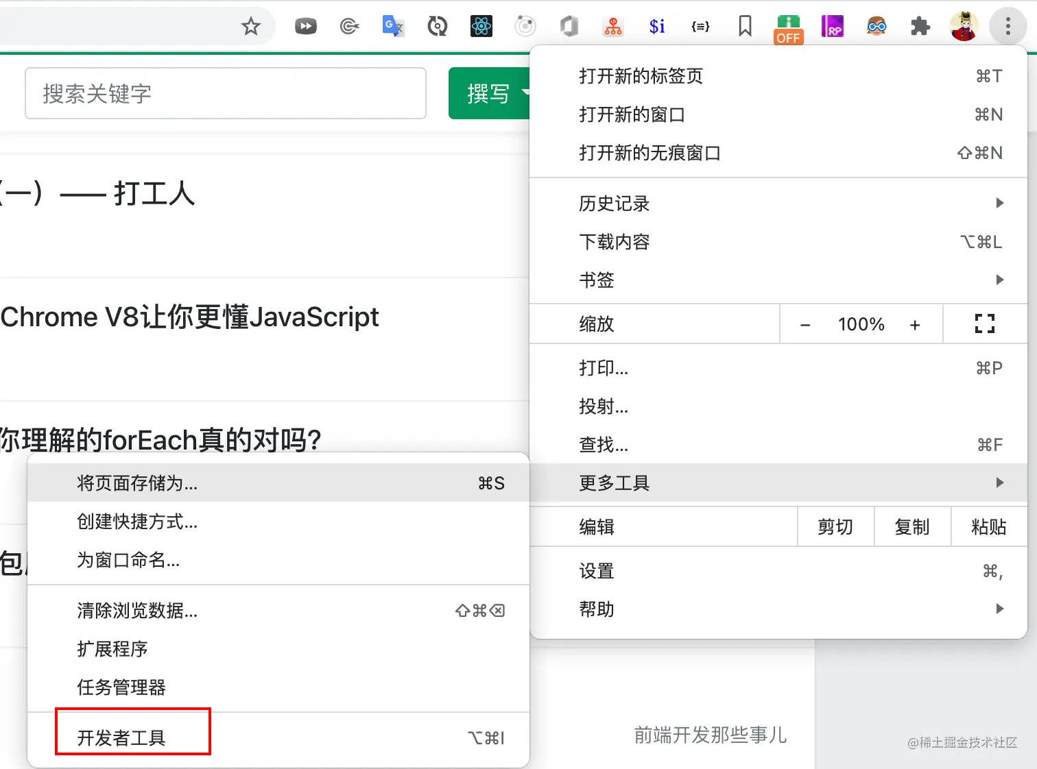This screenshot has height=769, width=1037.
Task: Click the green 撰写 button
Action: (x=489, y=93)
